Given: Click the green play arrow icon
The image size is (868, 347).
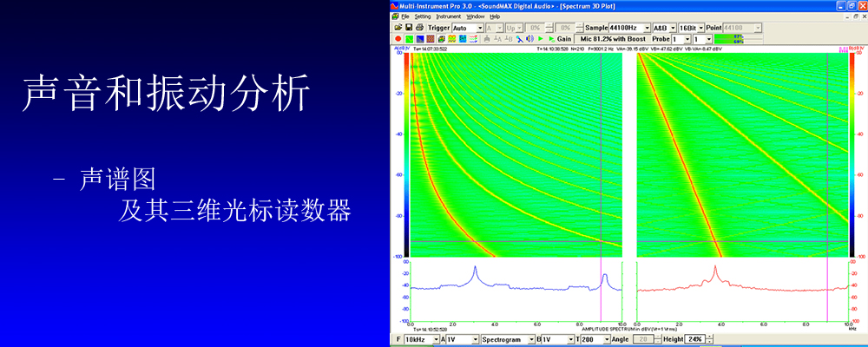Looking at the screenshot, I should [540, 39].
